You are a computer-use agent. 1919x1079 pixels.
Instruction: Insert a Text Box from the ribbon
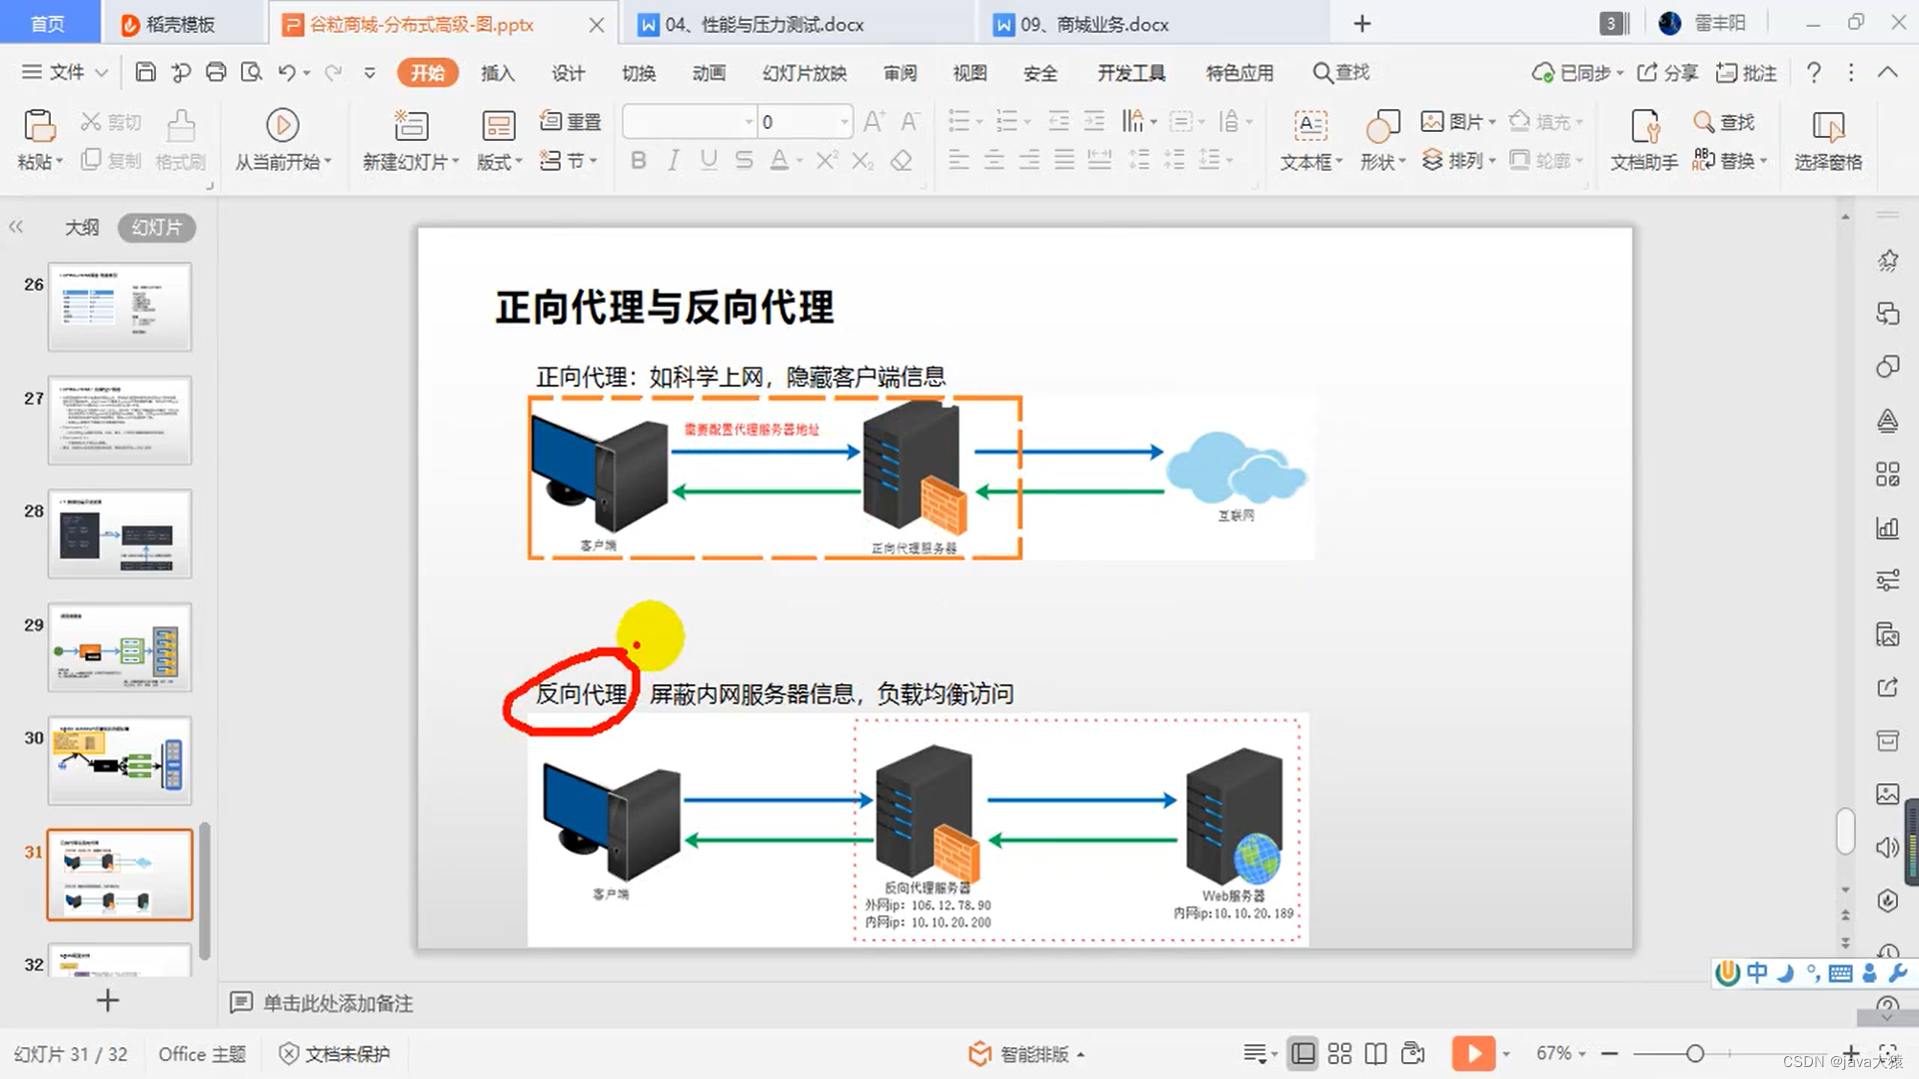pos(1310,126)
